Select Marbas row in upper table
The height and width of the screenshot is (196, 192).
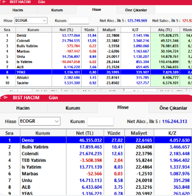click(96, 51)
